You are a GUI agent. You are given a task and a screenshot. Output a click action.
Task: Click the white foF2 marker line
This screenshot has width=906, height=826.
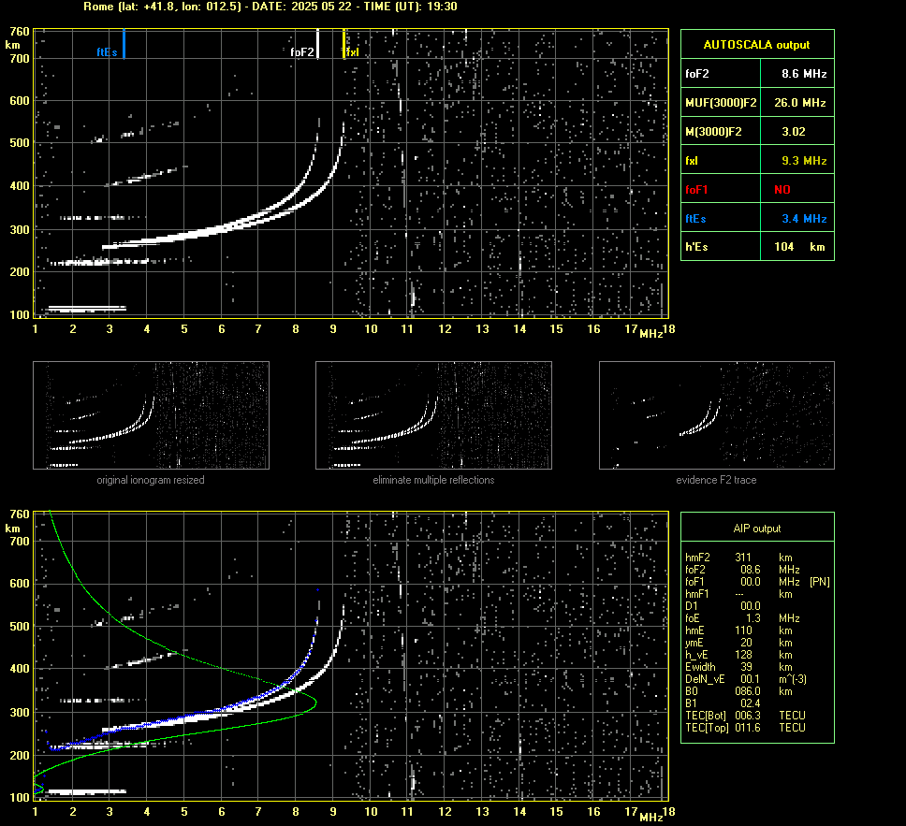(318, 43)
